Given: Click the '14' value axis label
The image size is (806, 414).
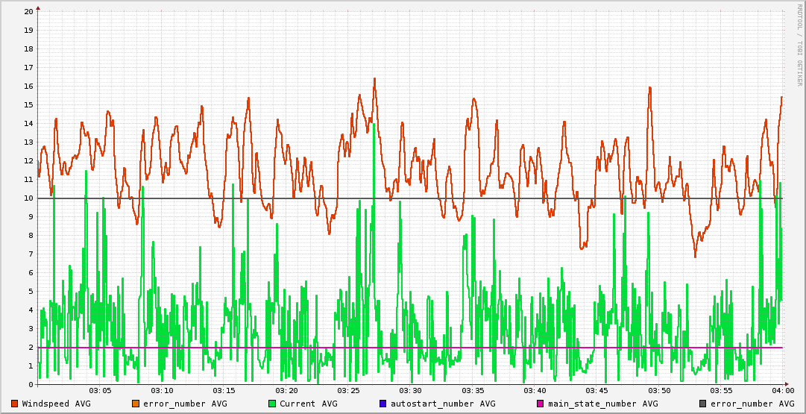Looking at the screenshot, I should click(29, 123).
